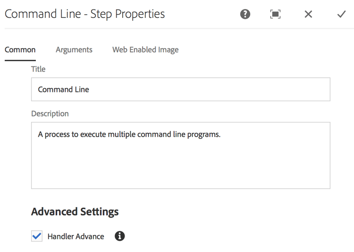Click the Description field label
This screenshot has width=354, height=252.
pyautogui.click(x=50, y=114)
